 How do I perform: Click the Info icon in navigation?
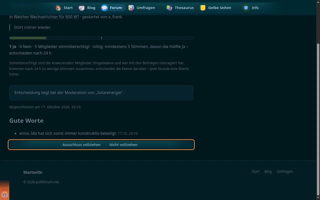[x=246, y=8]
